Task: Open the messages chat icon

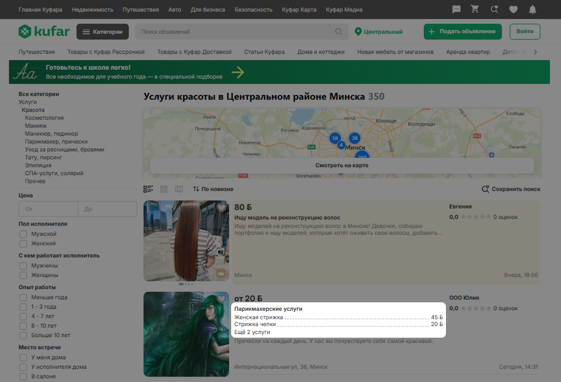Action: point(456,9)
